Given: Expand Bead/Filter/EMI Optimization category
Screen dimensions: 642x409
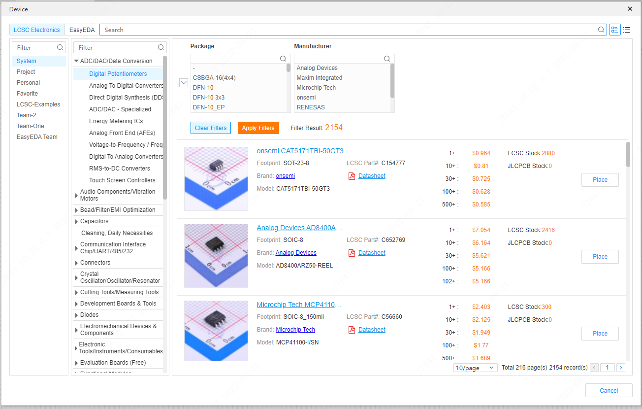Looking at the screenshot, I should coord(76,210).
